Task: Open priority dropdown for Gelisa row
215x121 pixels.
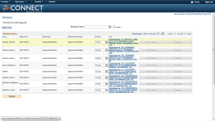Action: click(x=106, y=71)
